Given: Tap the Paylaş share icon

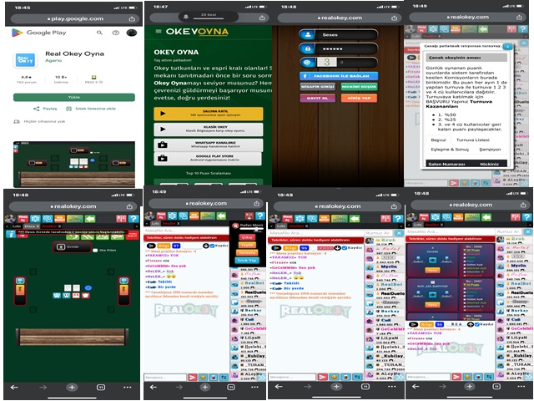Looking at the screenshot, I should [37, 109].
